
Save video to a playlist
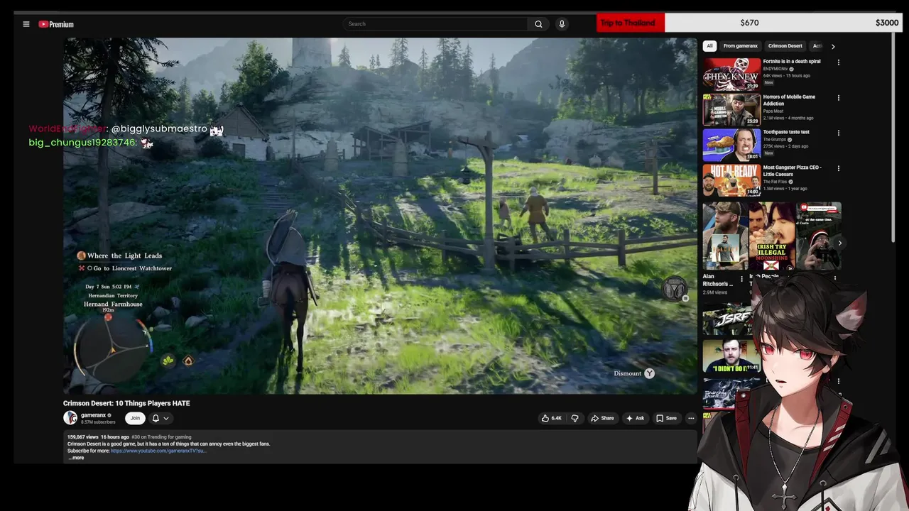666,418
